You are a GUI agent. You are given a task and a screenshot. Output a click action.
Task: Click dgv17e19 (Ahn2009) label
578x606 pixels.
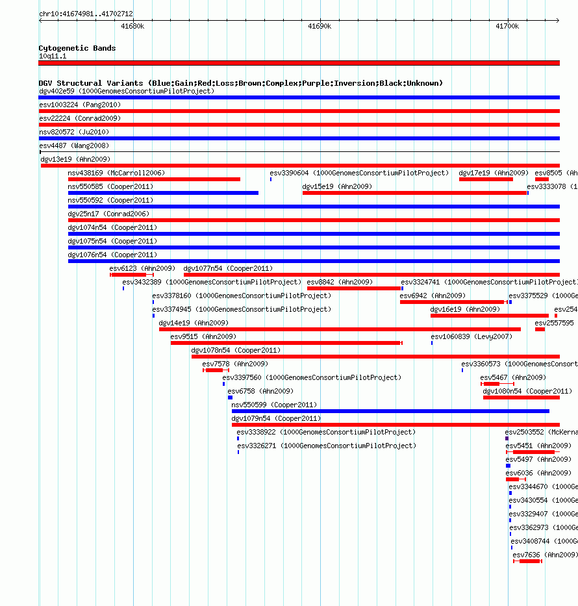tap(494, 173)
